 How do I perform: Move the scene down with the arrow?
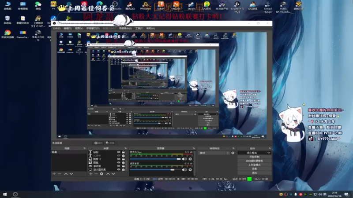[71, 174]
